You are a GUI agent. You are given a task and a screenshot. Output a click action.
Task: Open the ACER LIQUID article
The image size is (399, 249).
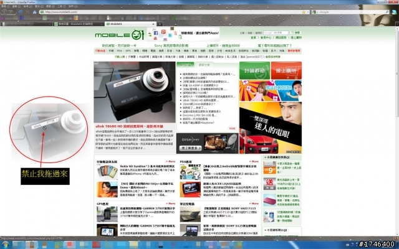pos(222,184)
